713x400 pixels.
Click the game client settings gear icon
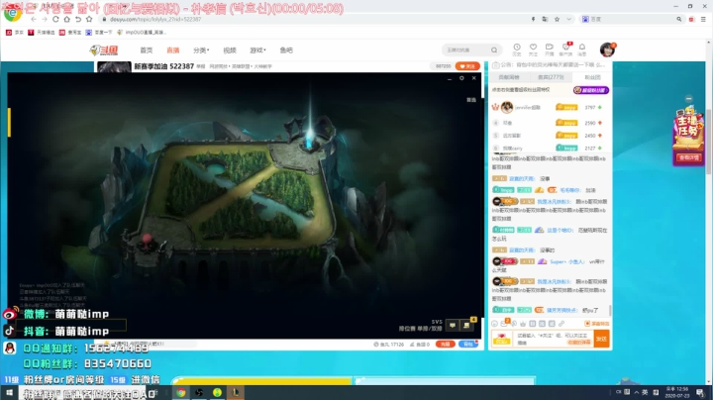pyautogui.click(x=461, y=78)
